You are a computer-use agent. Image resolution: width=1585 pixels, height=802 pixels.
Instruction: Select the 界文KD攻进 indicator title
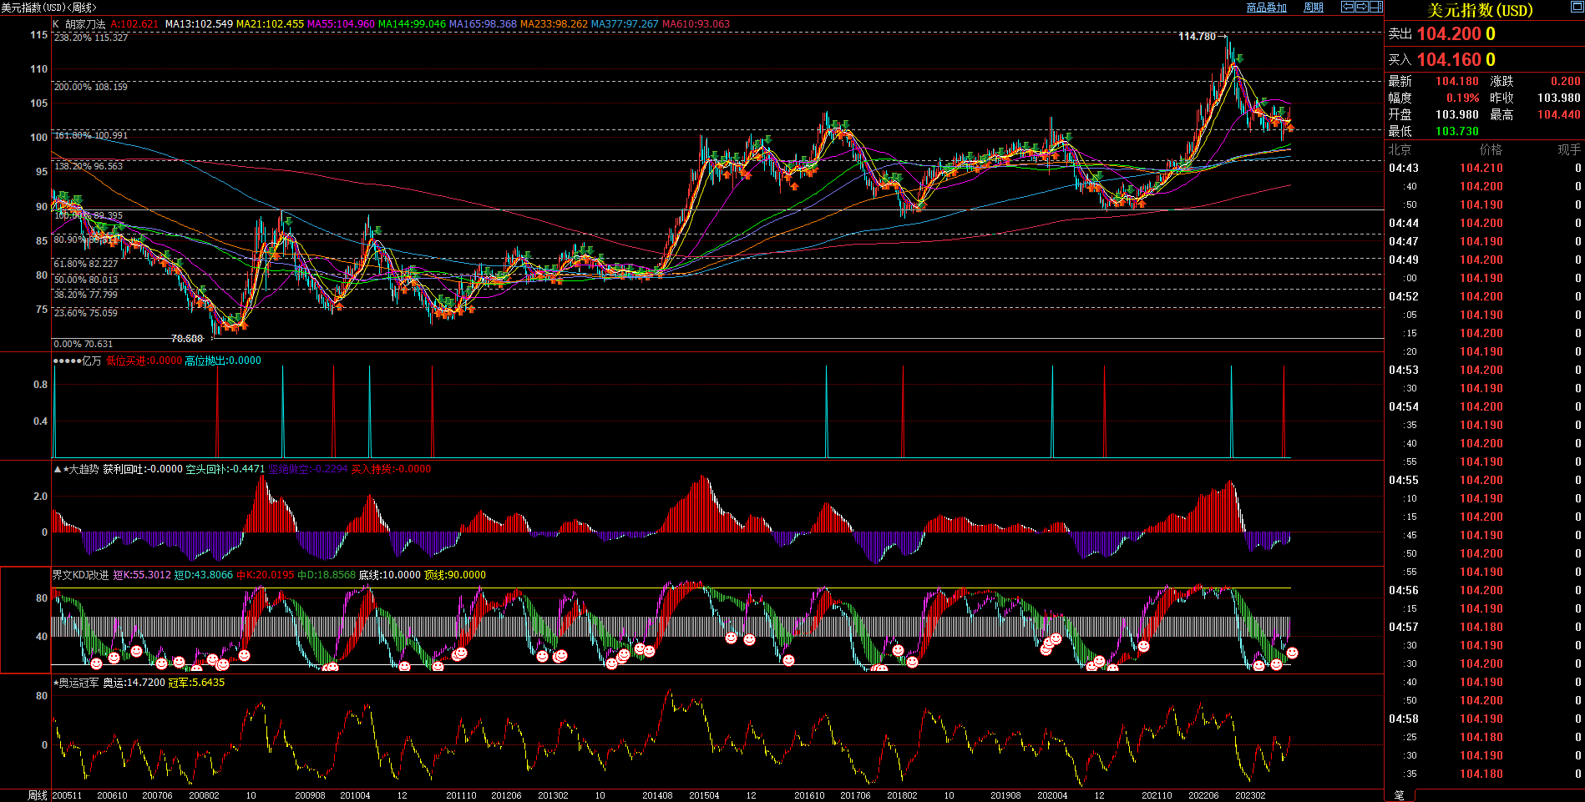coord(80,575)
